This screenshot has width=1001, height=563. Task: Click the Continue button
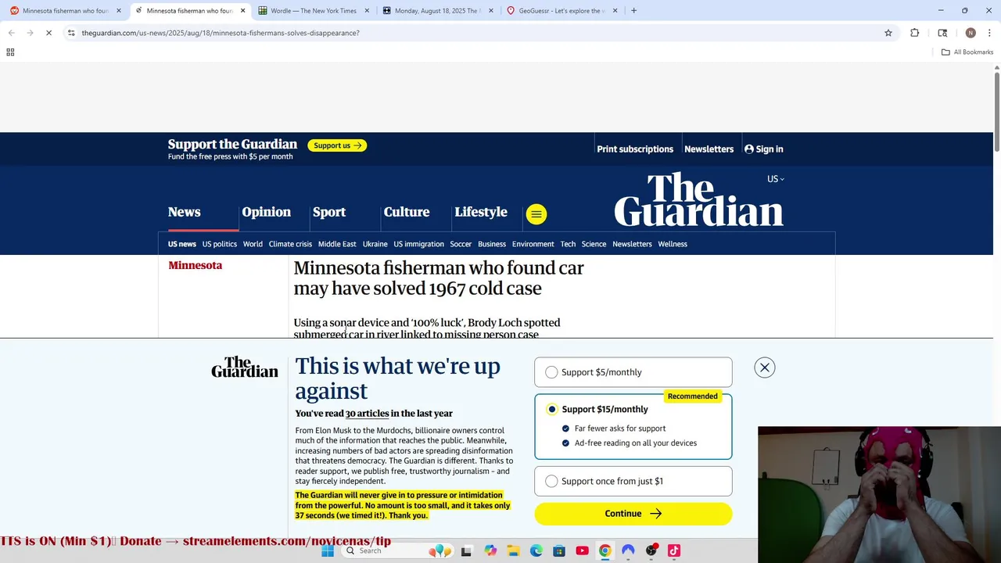633,514
